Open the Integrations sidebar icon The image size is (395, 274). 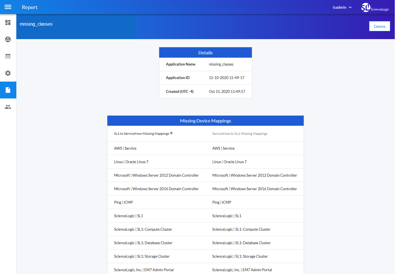pos(8,39)
